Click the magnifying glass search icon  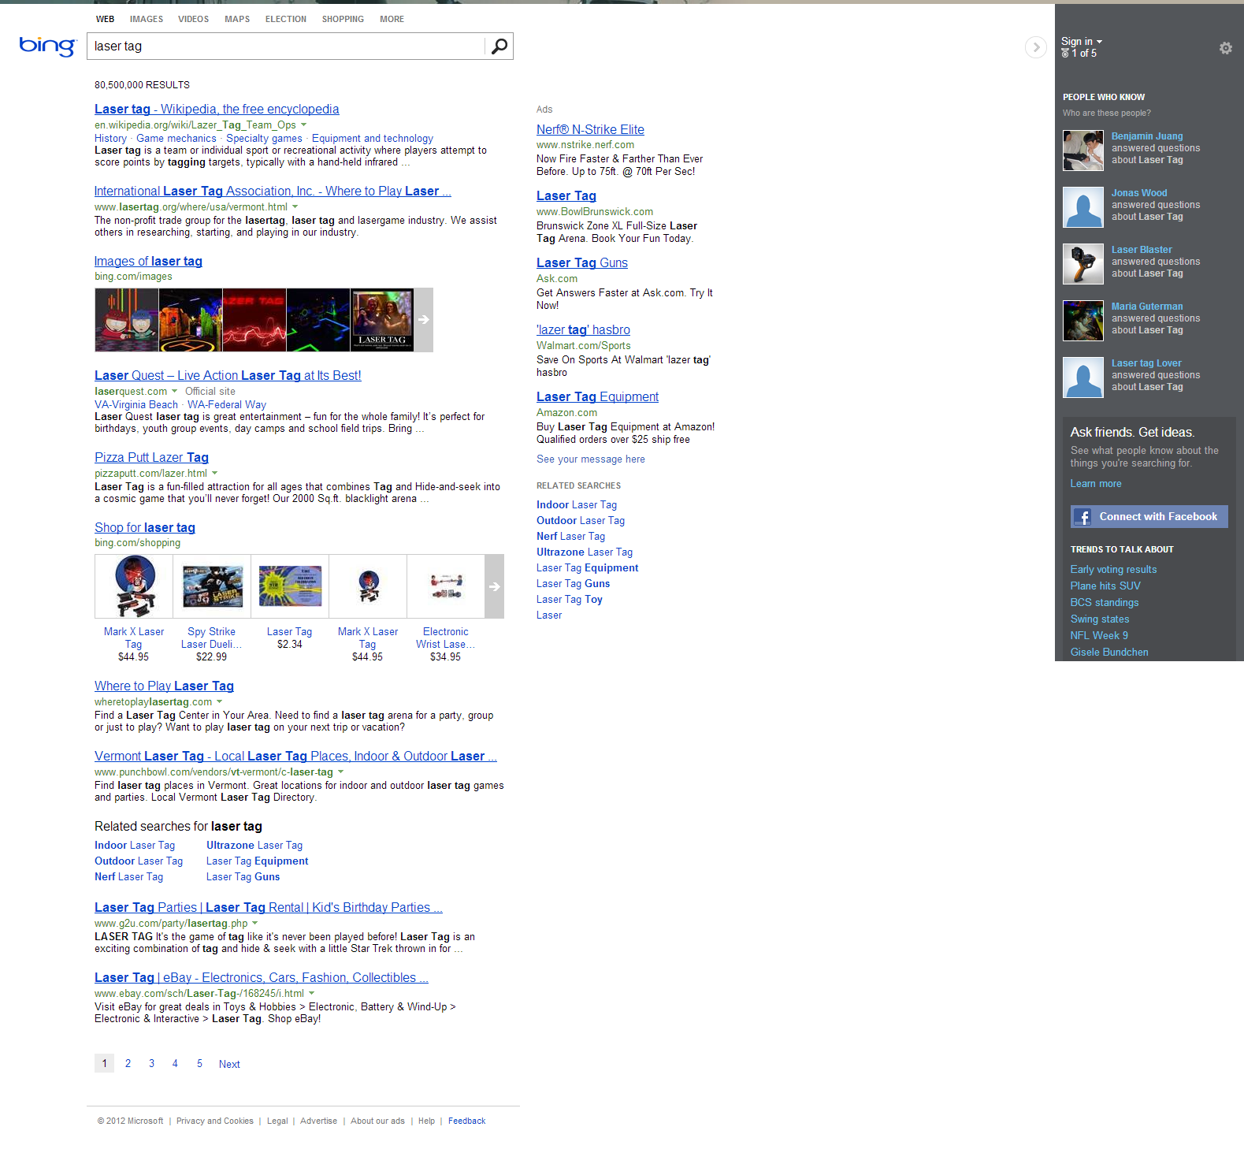click(499, 46)
